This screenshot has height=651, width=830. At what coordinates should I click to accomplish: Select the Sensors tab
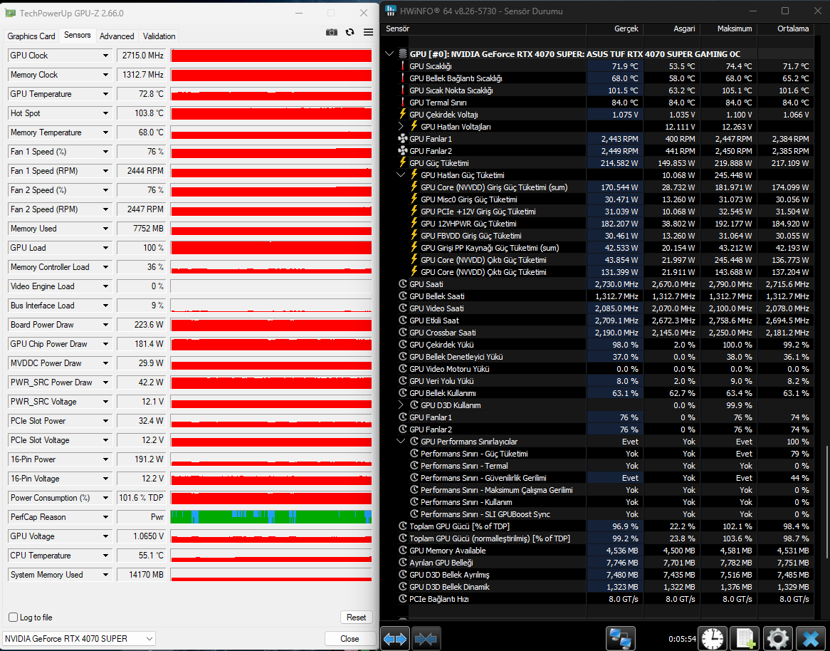tap(78, 35)
